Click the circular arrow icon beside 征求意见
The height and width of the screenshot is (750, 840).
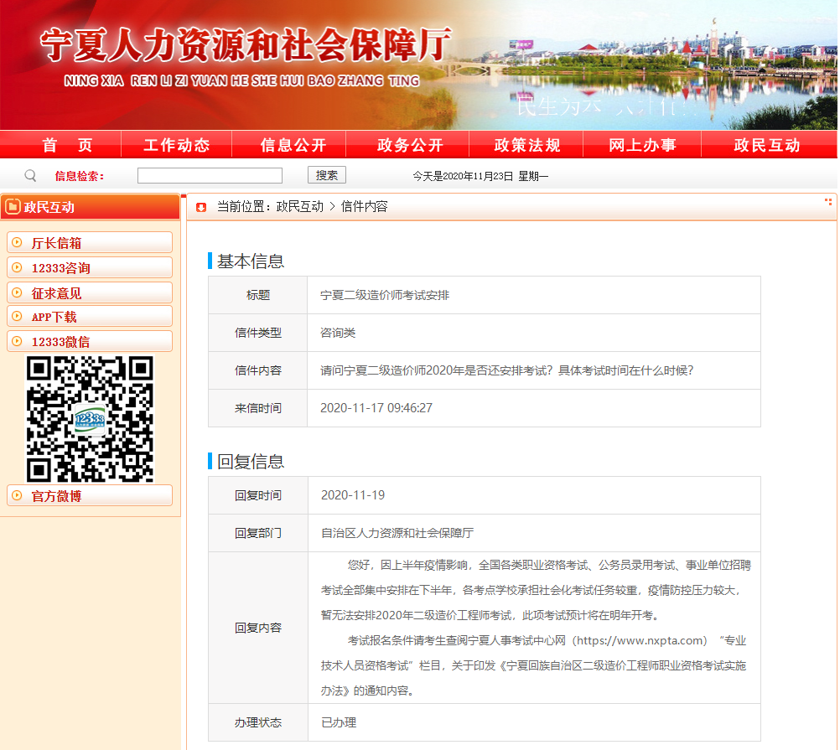point(17,293)
